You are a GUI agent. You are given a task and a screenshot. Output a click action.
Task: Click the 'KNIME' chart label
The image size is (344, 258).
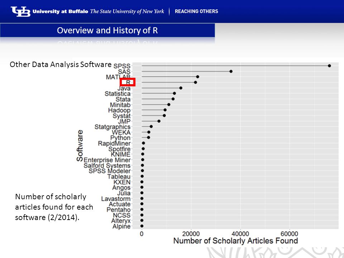tap(121, 154)
